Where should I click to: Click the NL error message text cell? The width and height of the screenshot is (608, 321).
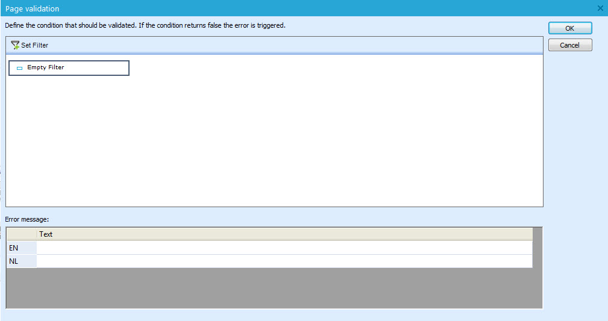pos(284,261)
